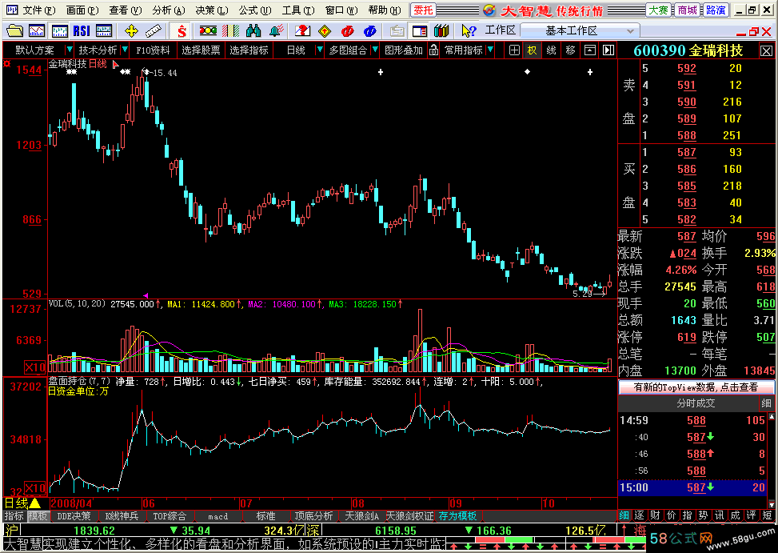Click the 路演 roadshow button

716,10
